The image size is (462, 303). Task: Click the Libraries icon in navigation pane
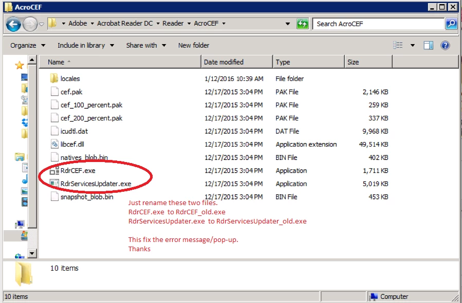(x=20, y=157)
